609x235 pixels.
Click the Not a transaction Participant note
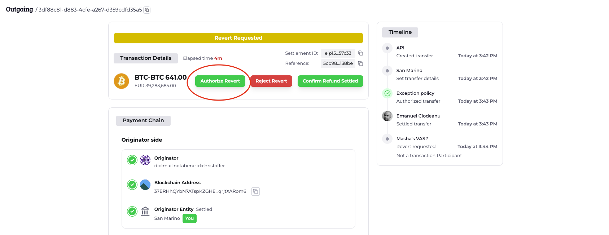pyautogui.click(x=429, y=156)
